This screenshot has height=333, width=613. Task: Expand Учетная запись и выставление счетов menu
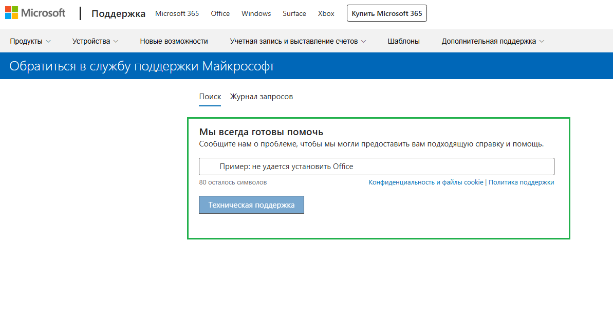298,41
